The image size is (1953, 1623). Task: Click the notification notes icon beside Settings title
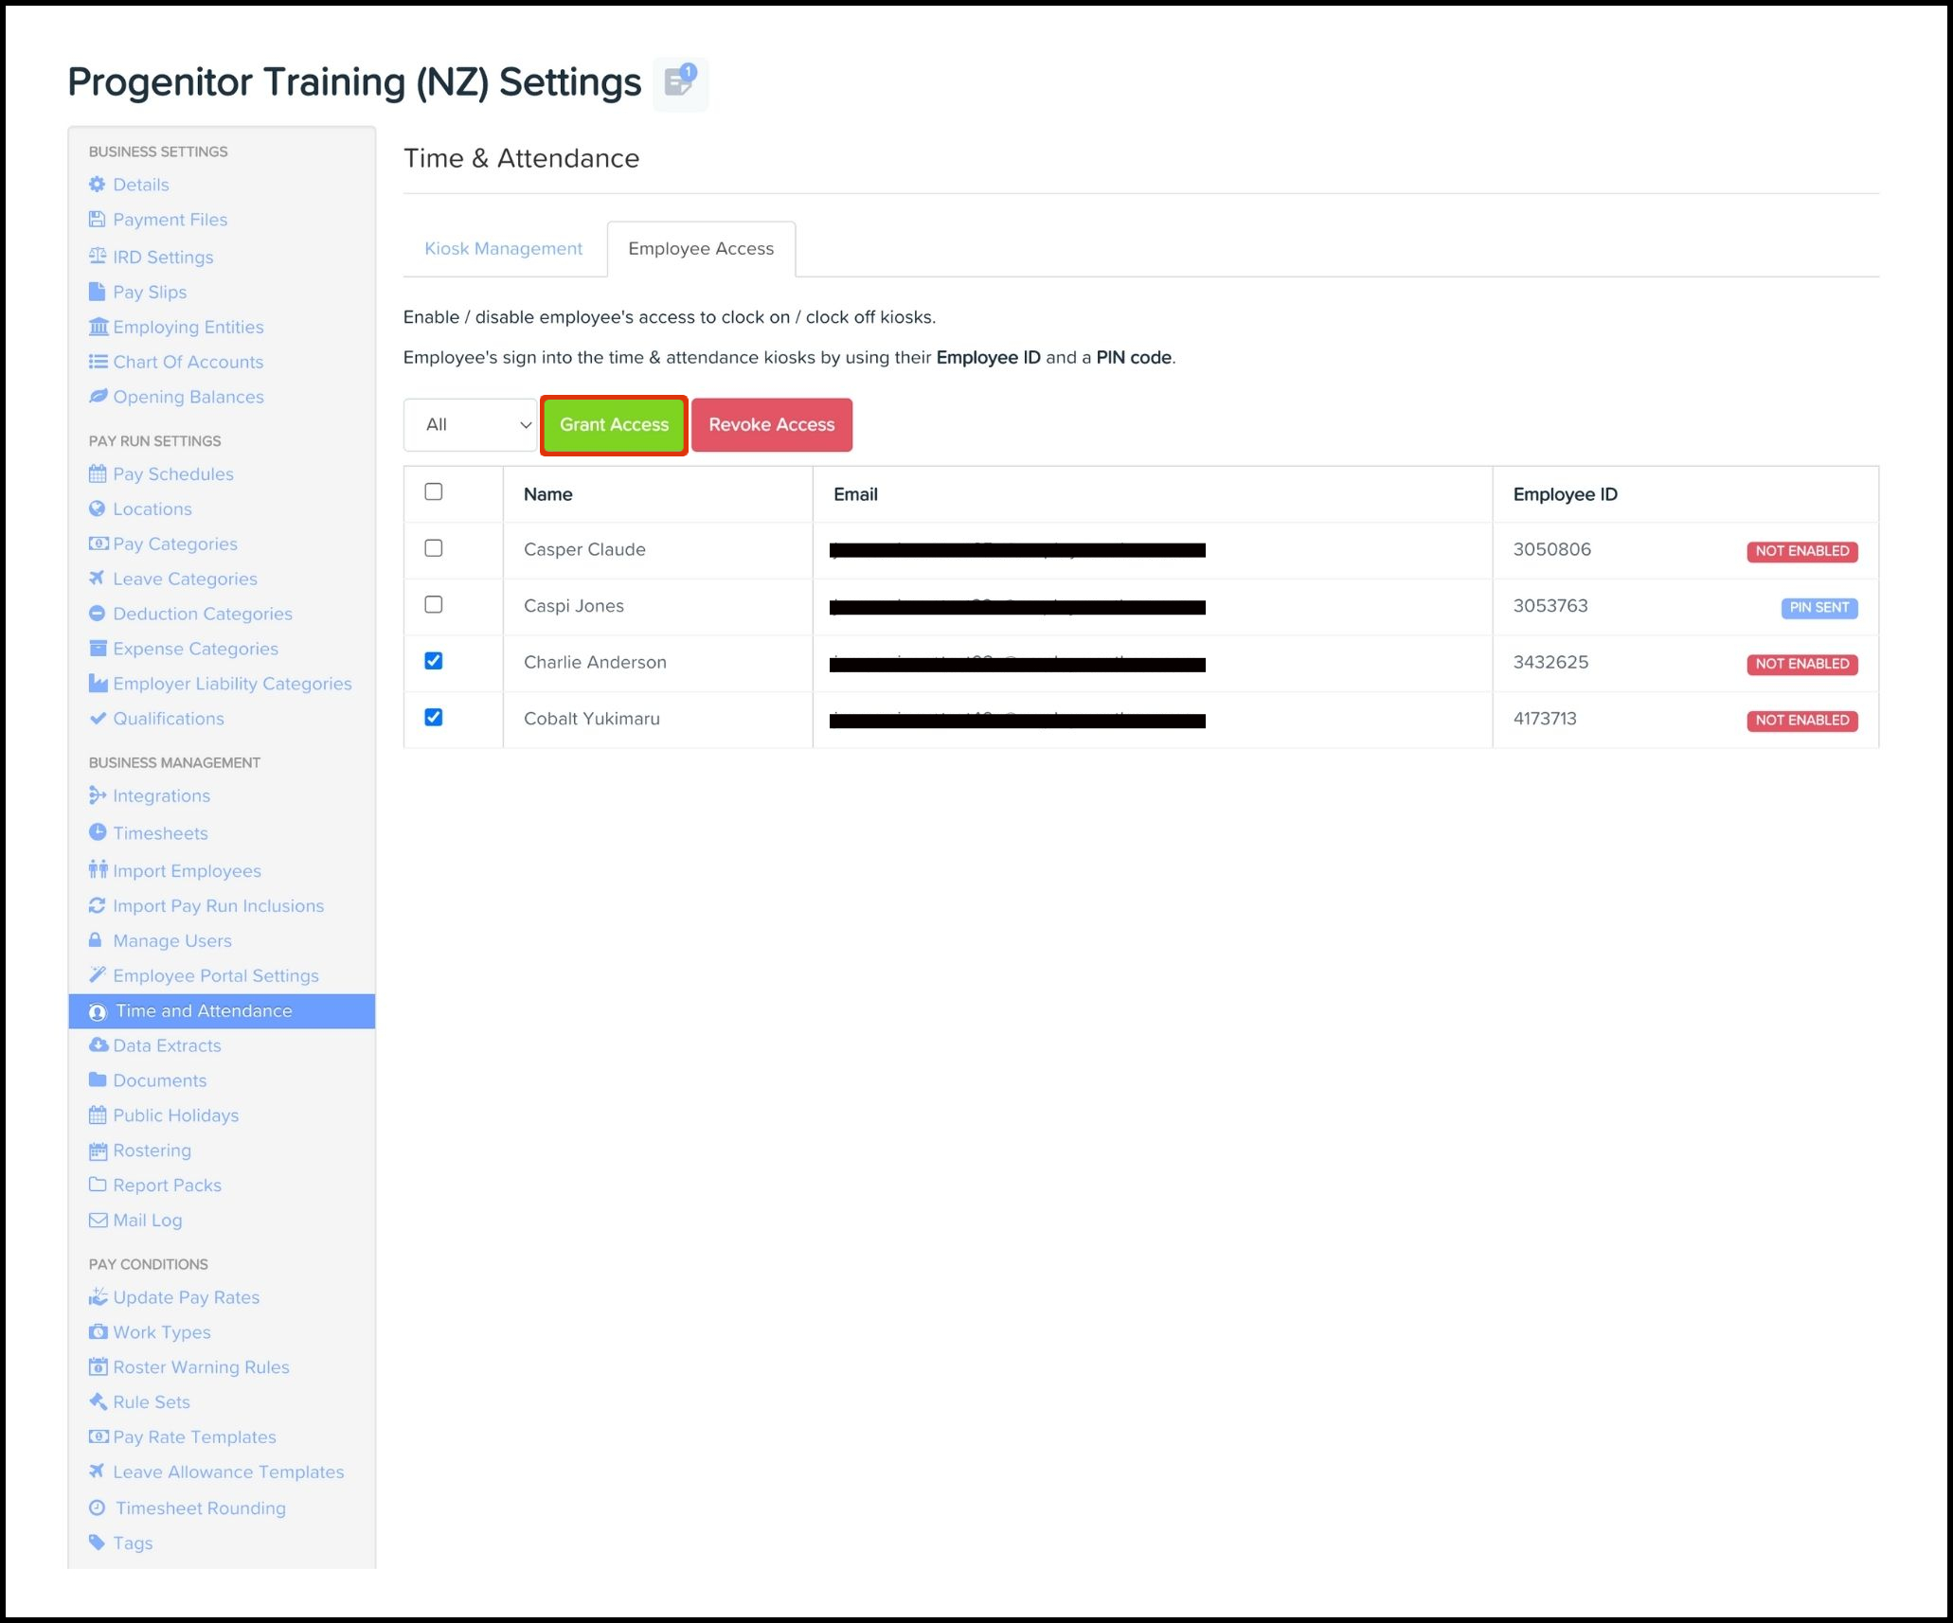click(x=679, y=82)
